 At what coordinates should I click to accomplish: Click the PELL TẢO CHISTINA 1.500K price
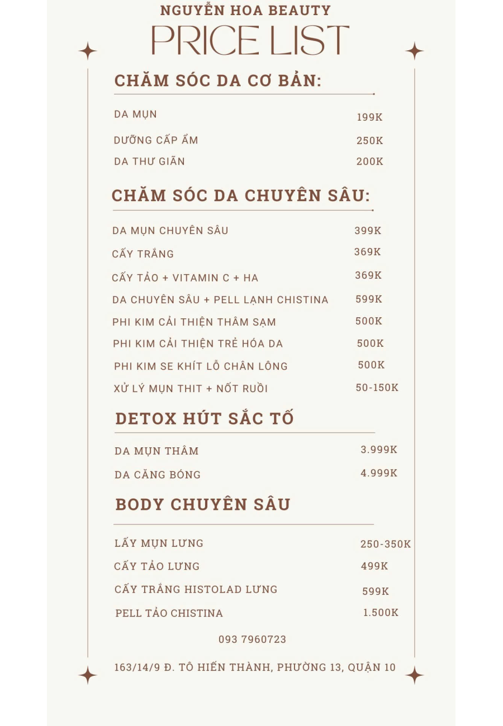381,613
